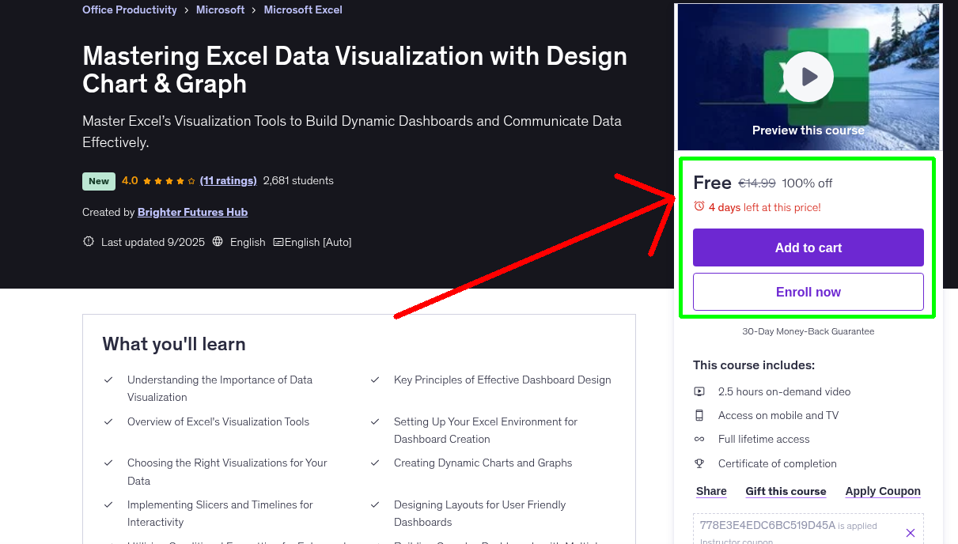The image size is (958, 544).
Task: Play the course preview video
Action: [x=808, y=76]
